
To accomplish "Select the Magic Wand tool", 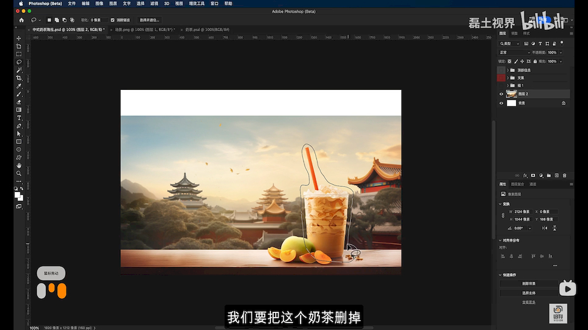I will tap(19, 70).
